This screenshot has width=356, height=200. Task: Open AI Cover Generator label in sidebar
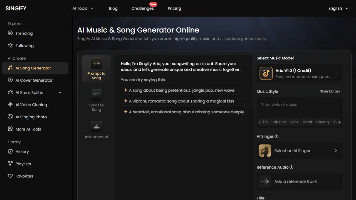(34, 80)
